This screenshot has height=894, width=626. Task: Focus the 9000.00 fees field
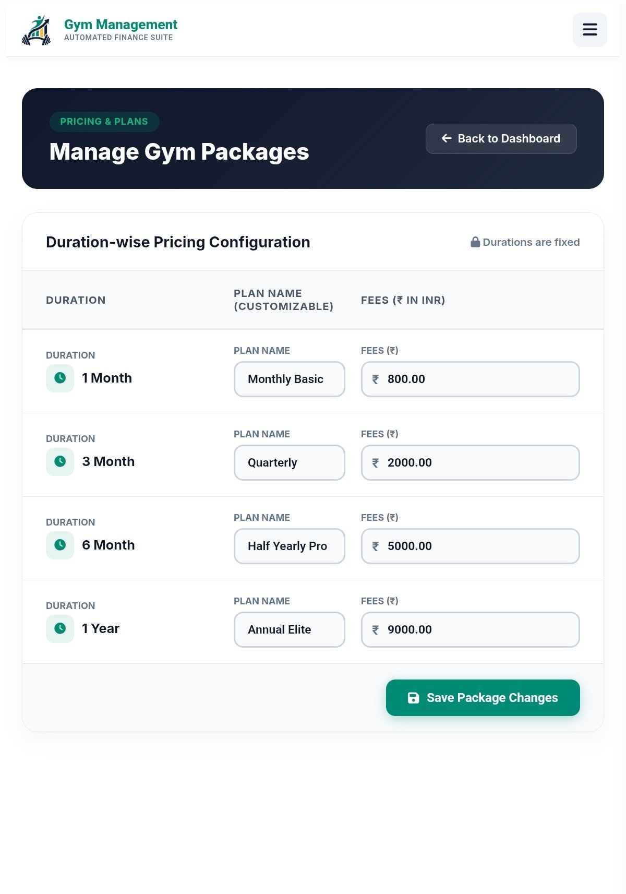click(x=470, y=629)
